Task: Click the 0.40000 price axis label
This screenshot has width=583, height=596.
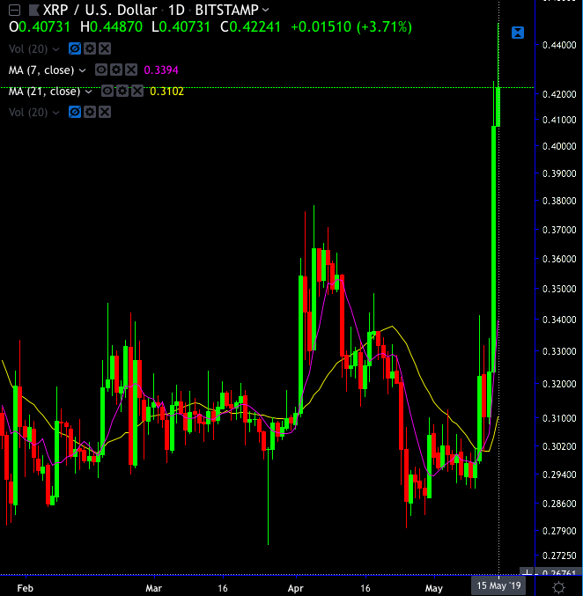Action: [x=559, y=146]
